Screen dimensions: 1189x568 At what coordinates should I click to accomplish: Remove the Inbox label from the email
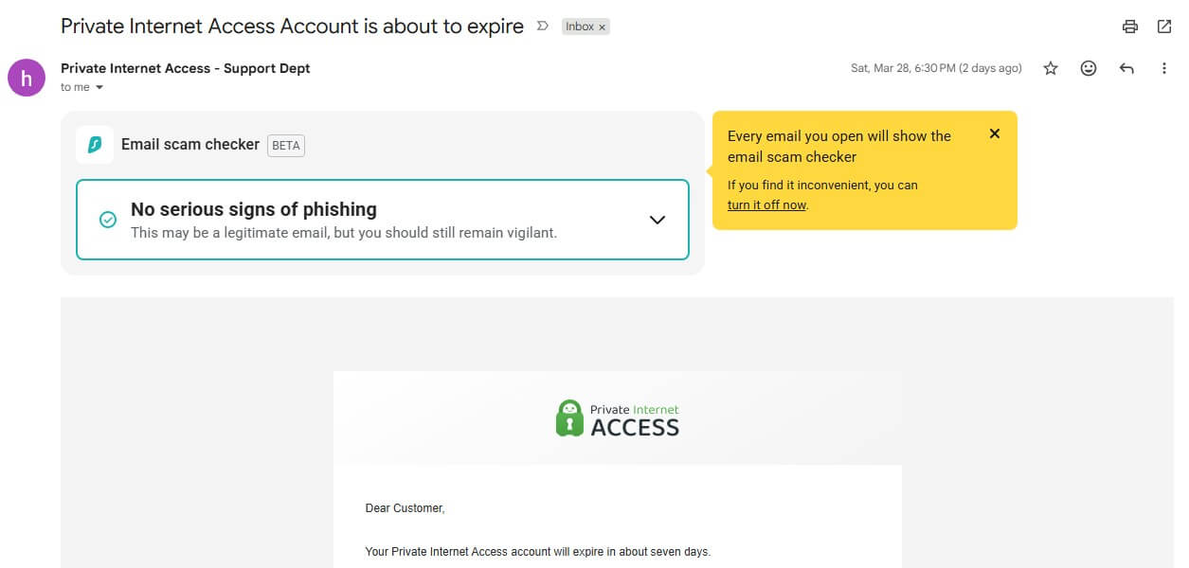coord(602,27)
